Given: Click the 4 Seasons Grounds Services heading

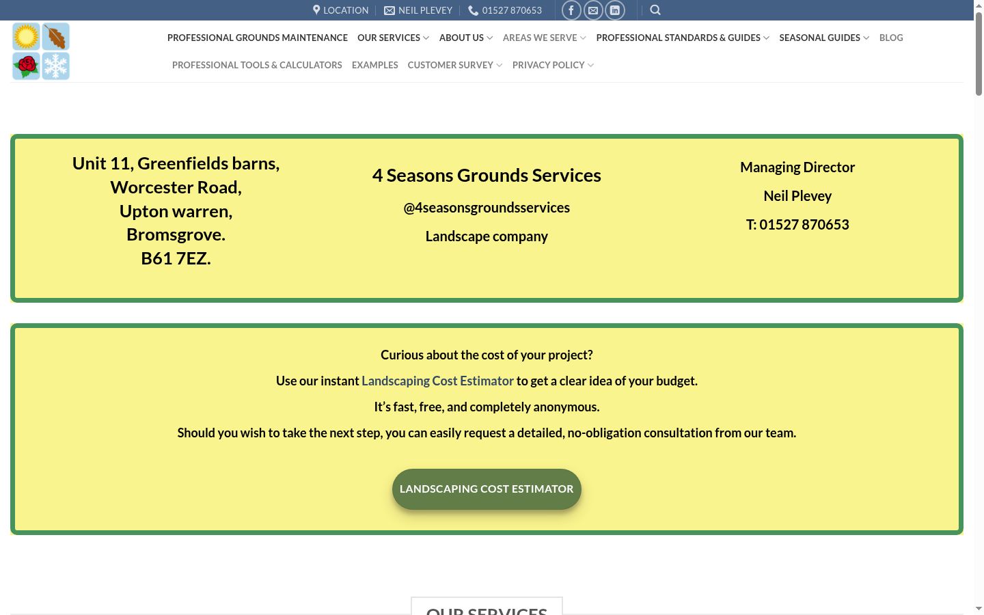Looking at the screenshot, I should click(x=487, y=176).
